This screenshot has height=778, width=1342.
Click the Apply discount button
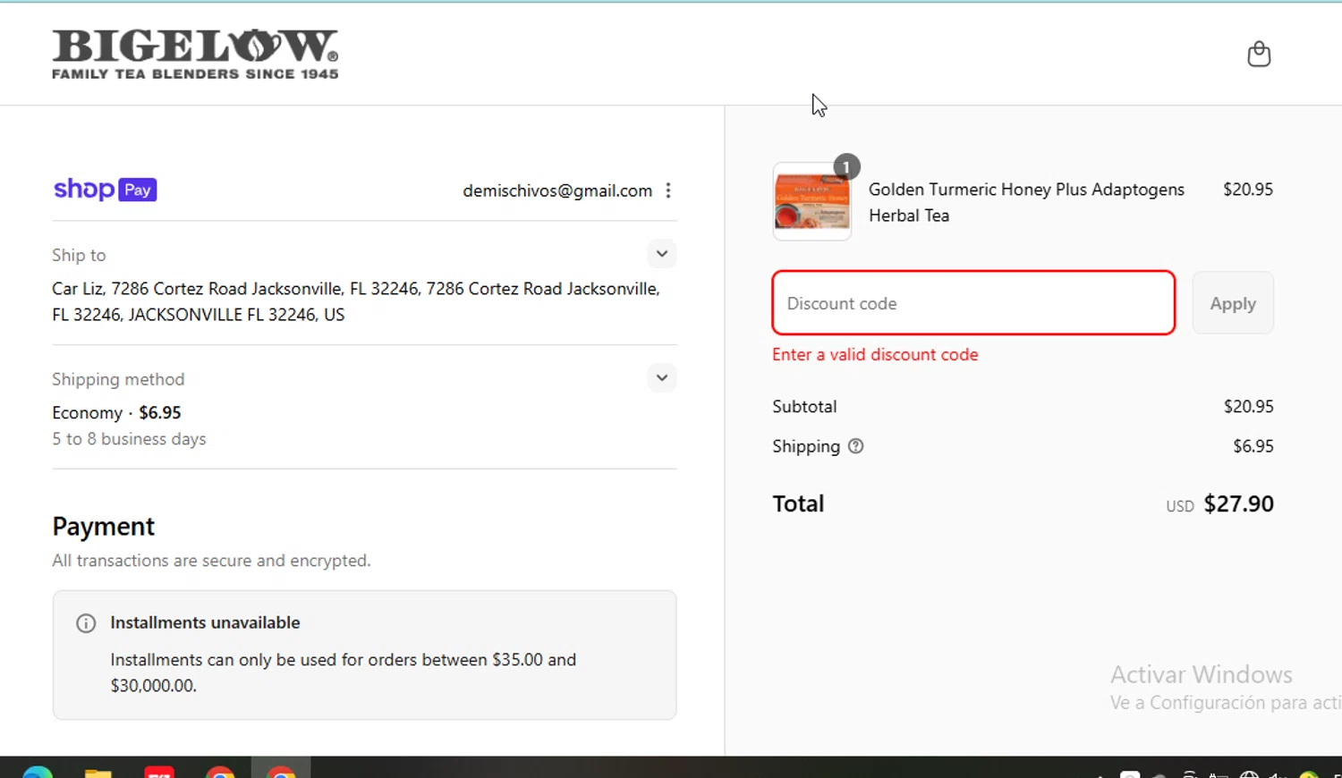pos(1233,303)
